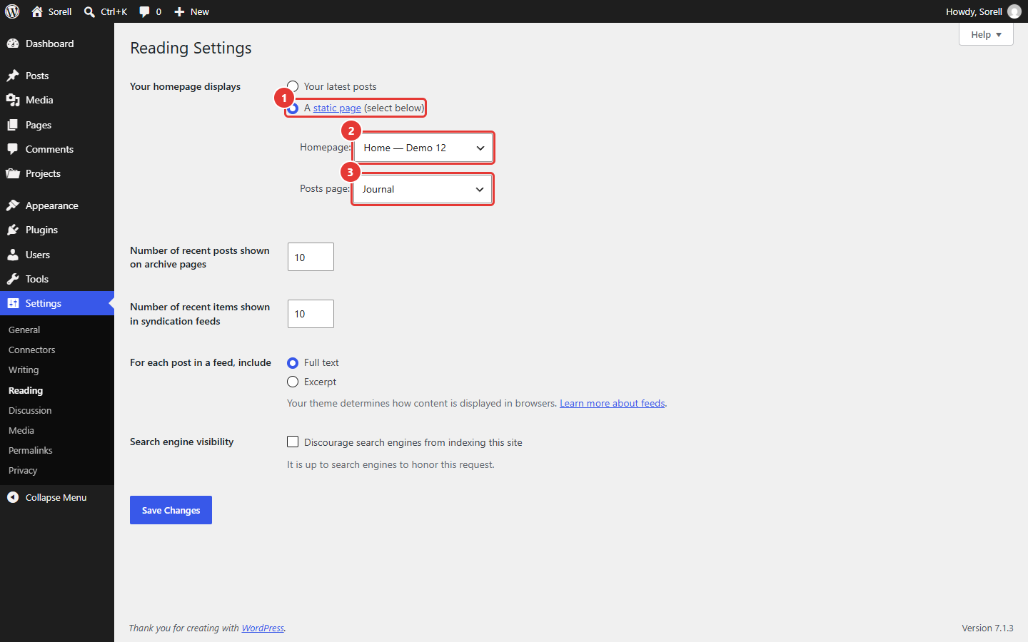Follow the static page link
Viewport: 1028px width, 642px height.
tap(337, 108)
